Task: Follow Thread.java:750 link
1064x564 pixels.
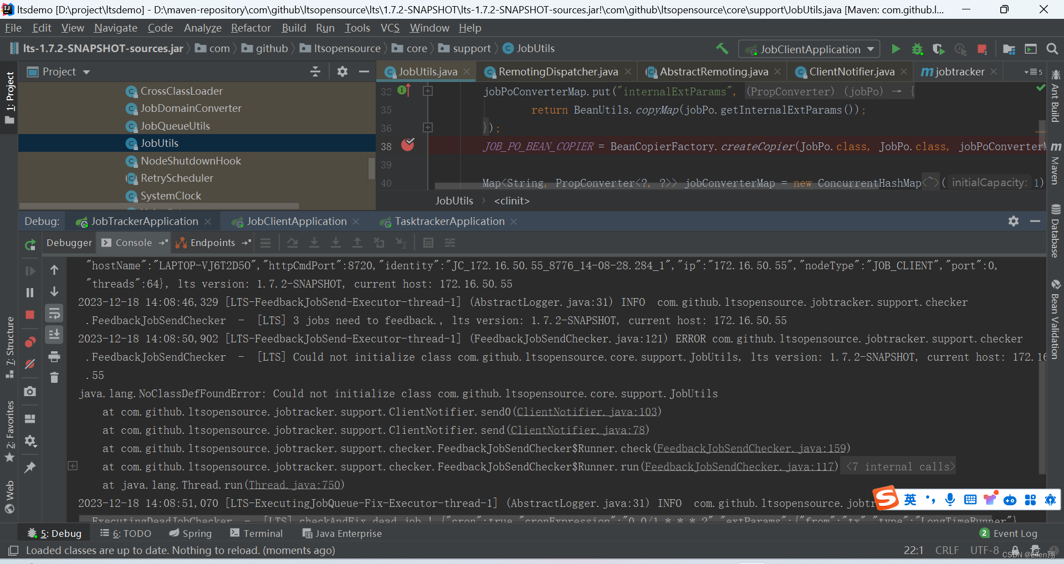Action: 294,485
